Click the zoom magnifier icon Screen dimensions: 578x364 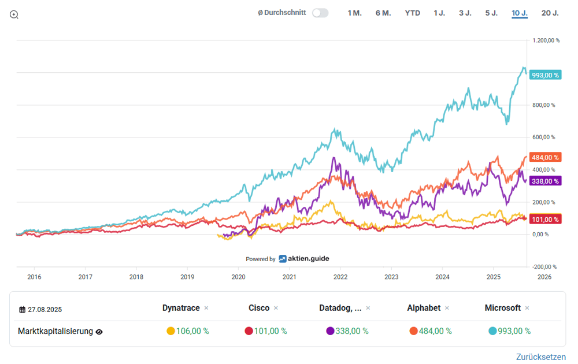tap(14, 14)
